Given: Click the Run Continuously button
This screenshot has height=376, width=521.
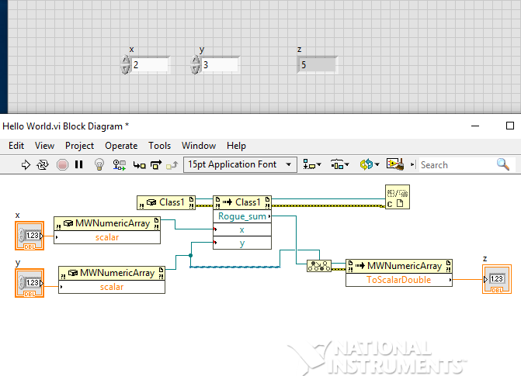Looking at the screenshot, I should 43,164.
